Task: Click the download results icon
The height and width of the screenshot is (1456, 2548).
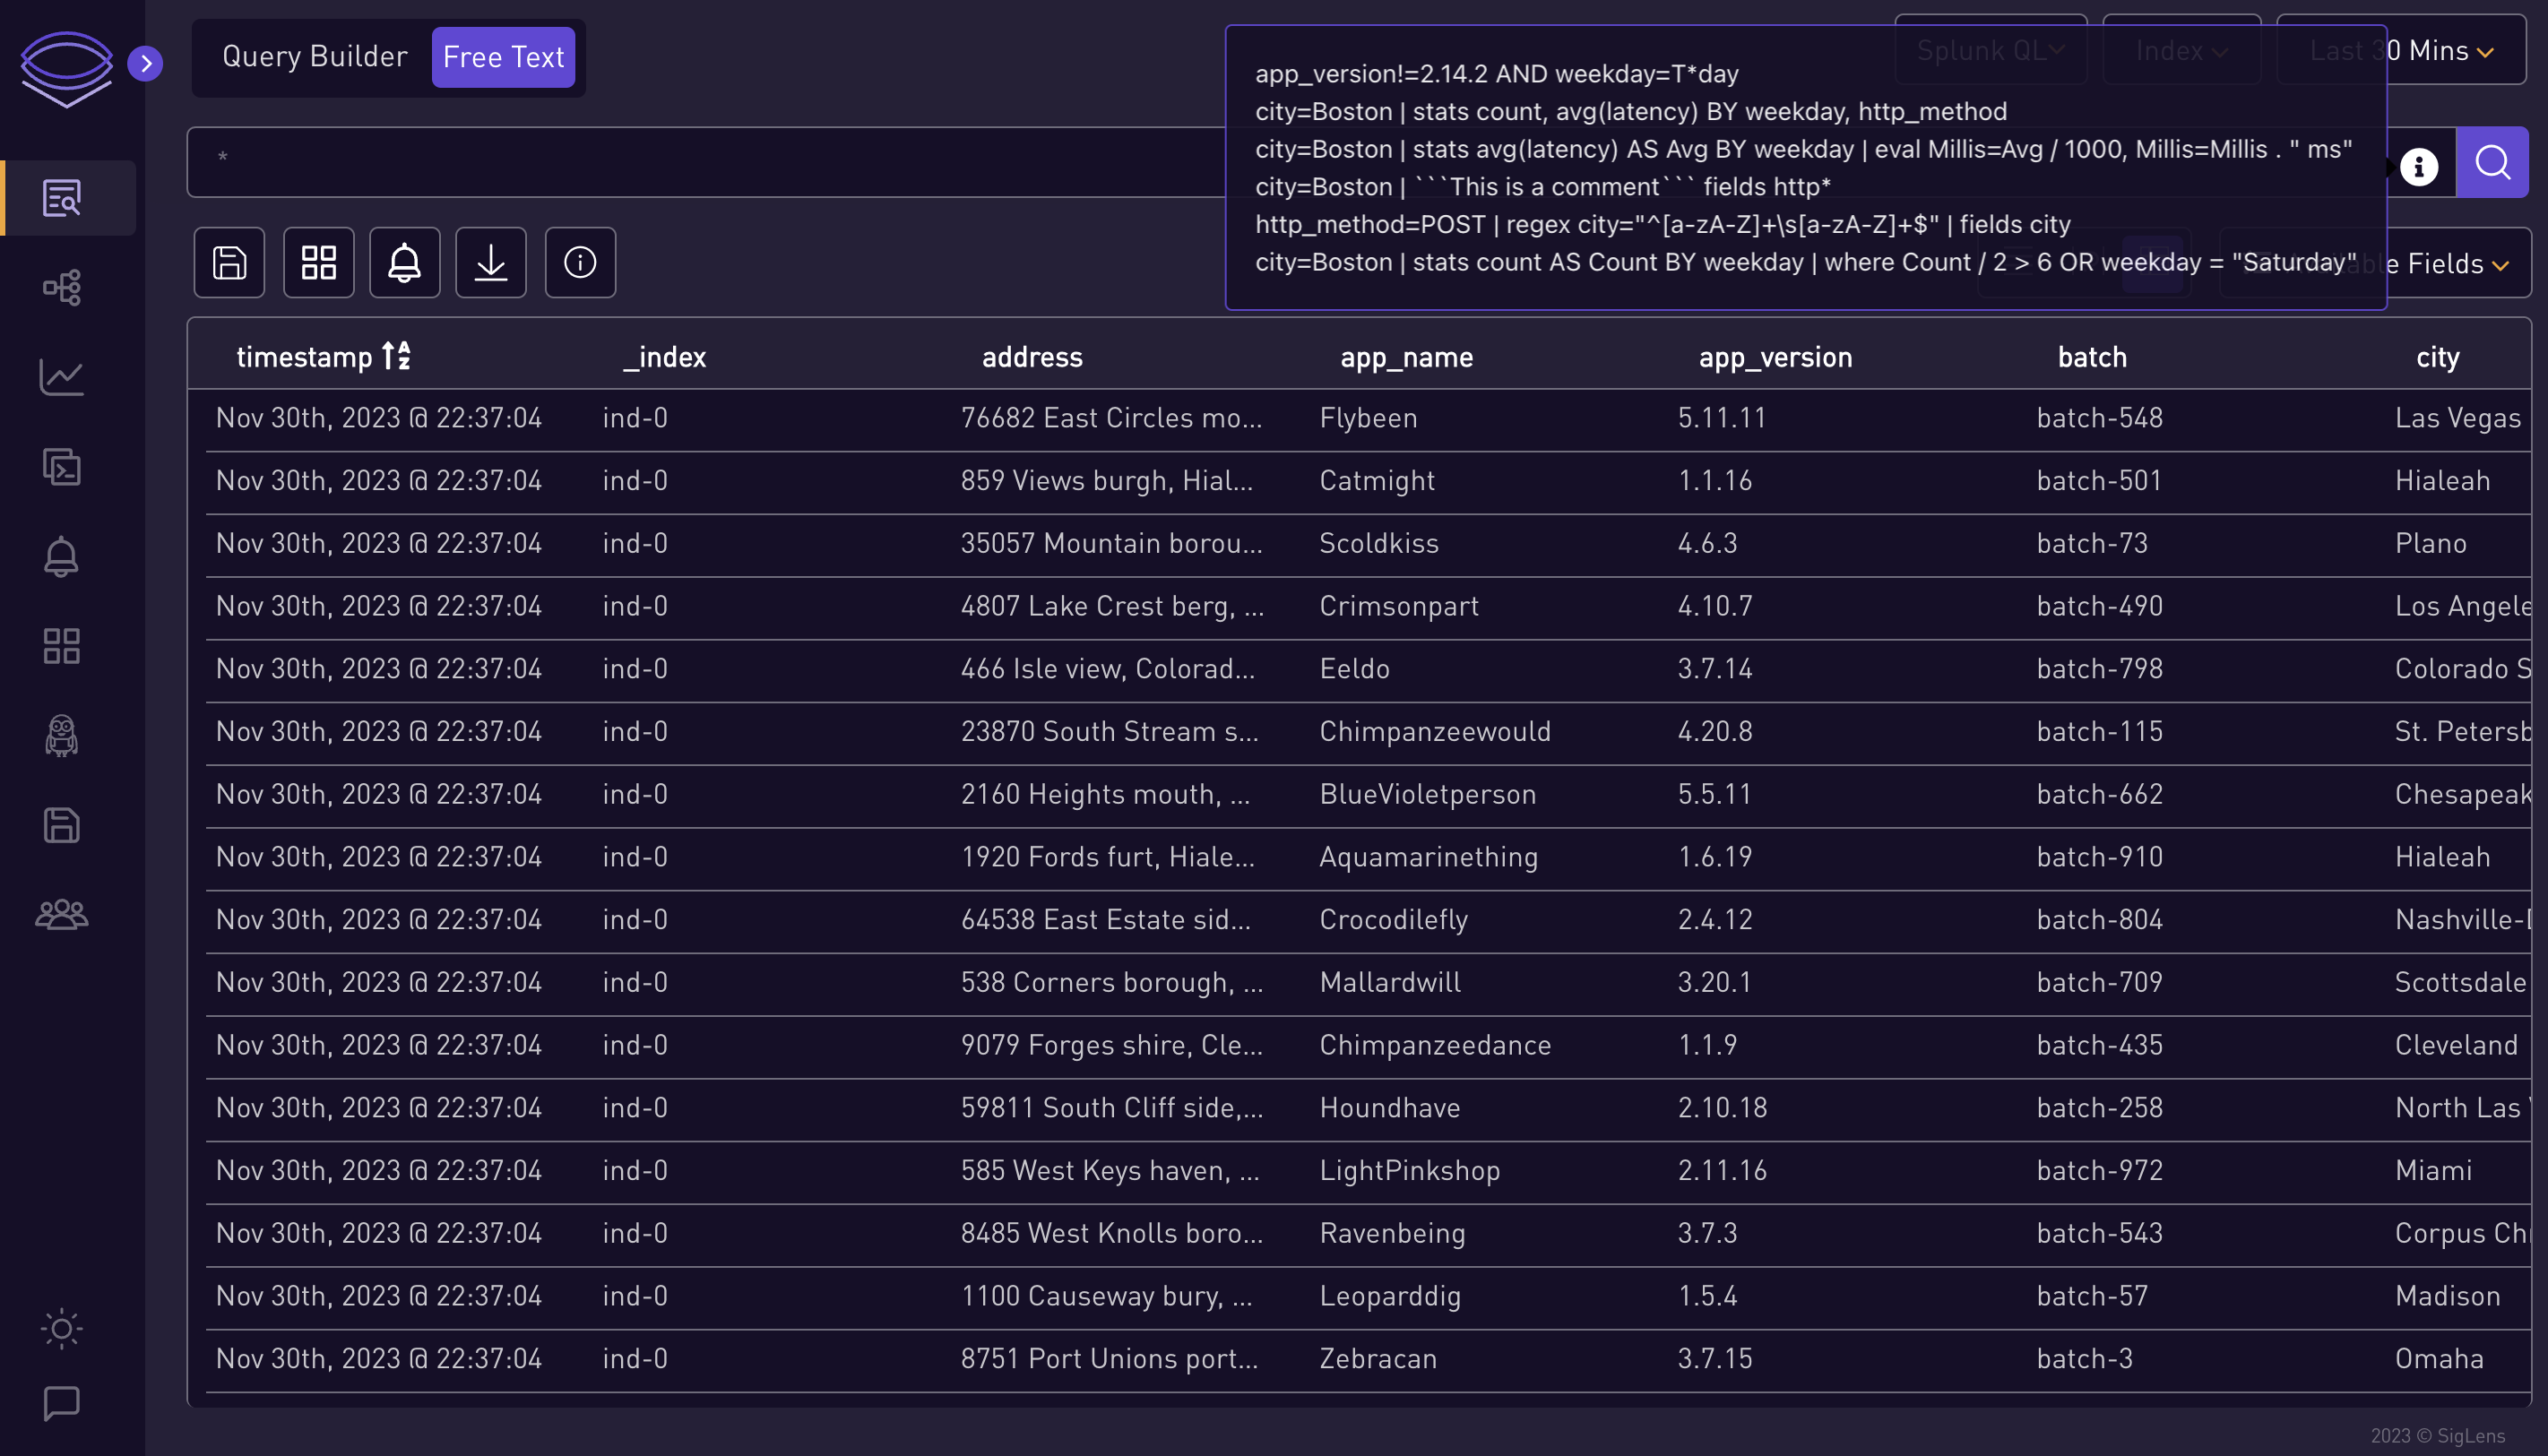Action: point(491,263)
